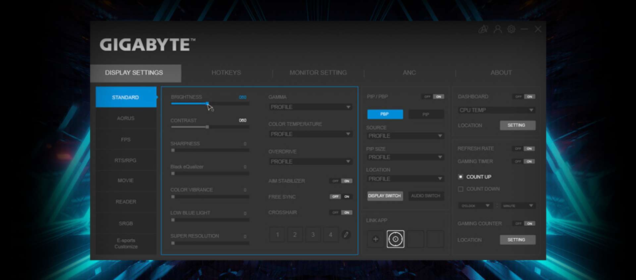
Task: Click the empty fourth Link App slot
Action: (435, 239)
